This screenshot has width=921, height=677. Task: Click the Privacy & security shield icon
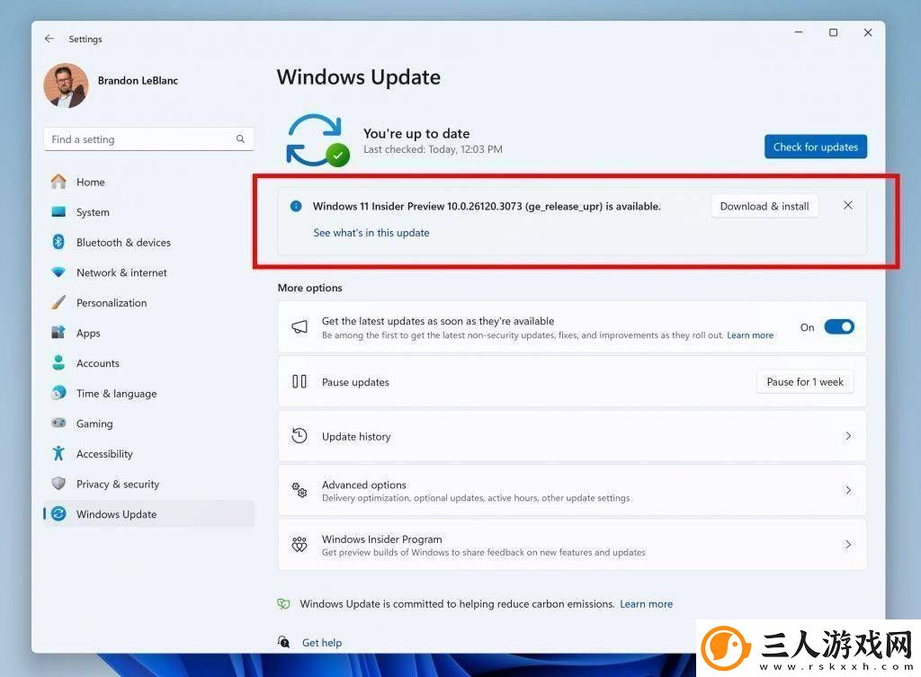pos(58,483)
